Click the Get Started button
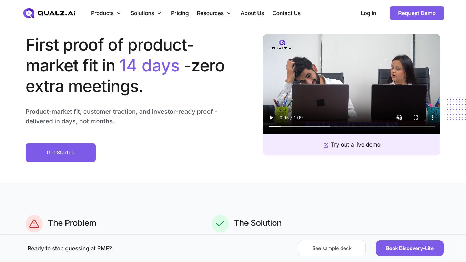Viewport: 466px width, 262px height. pyautogui.click(x=61, y=153)
